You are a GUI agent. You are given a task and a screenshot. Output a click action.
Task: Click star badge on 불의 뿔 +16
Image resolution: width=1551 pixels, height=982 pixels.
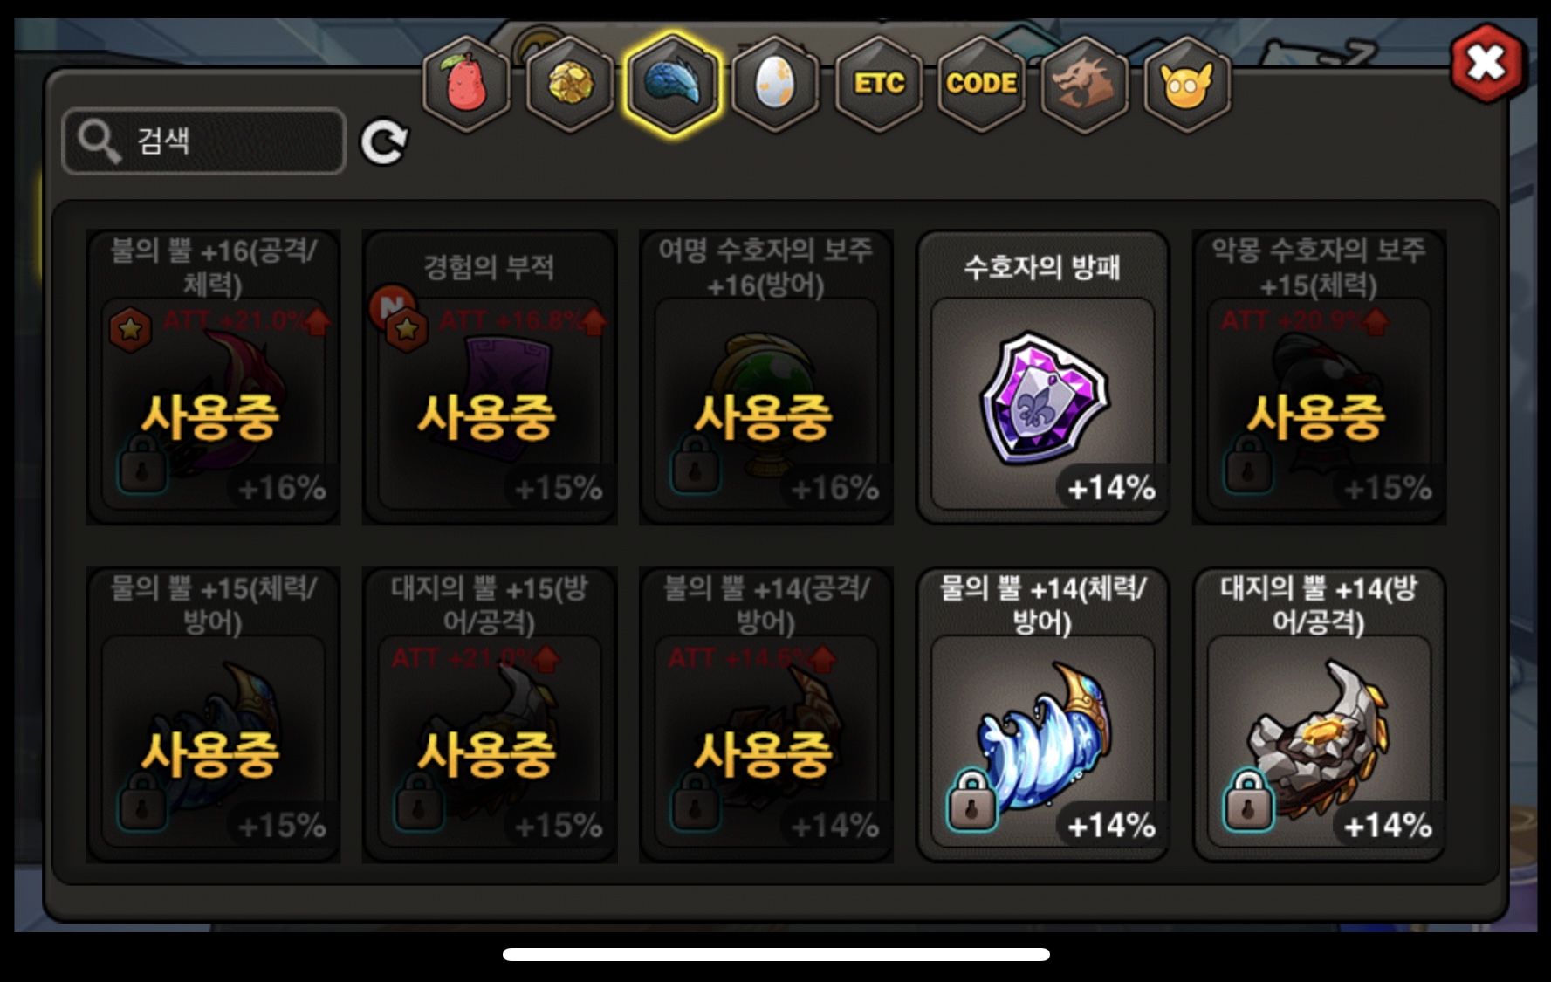(x=130, y=329)
